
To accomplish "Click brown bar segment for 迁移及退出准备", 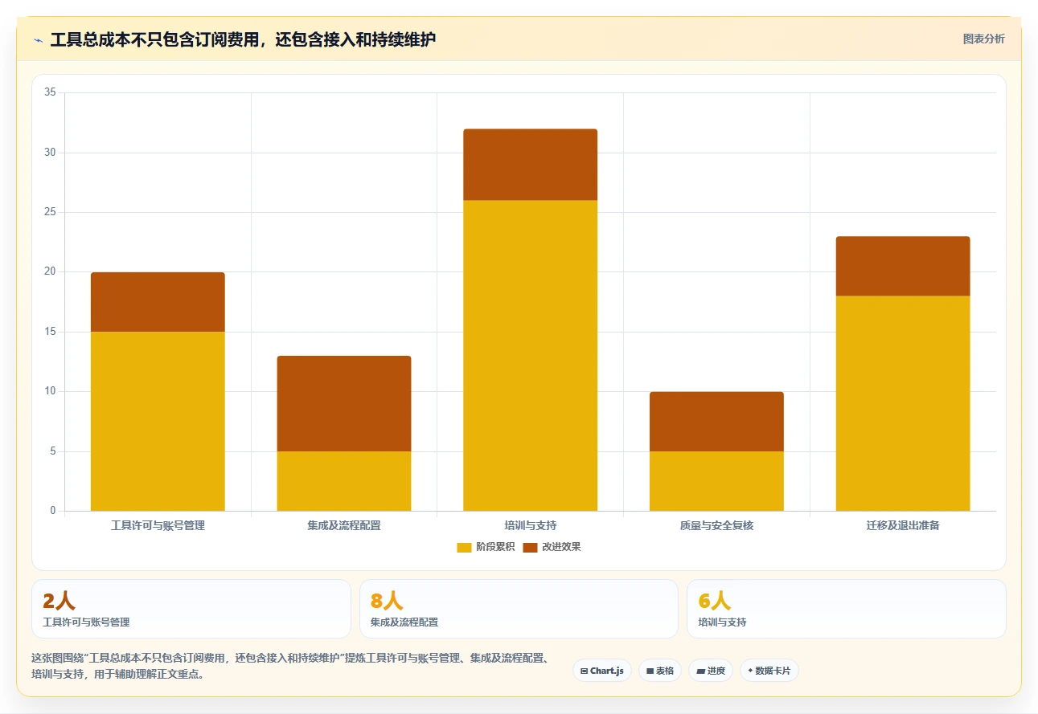I will (903, 266).
